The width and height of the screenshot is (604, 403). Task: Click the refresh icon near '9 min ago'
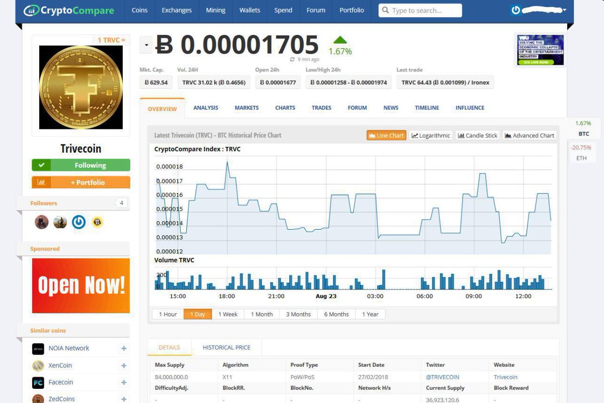click(292, 59)
